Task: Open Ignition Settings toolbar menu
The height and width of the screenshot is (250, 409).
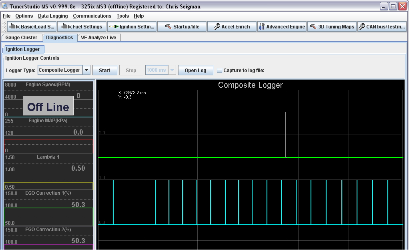Action: point(132,27)
